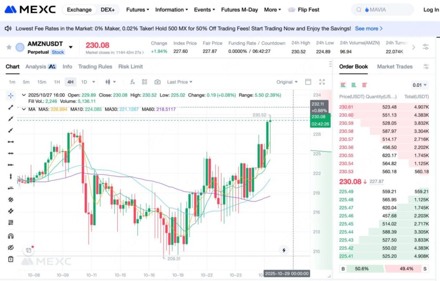
Task: Add AMZNUSDT to favorites with star
Action: tap(9, 47)
